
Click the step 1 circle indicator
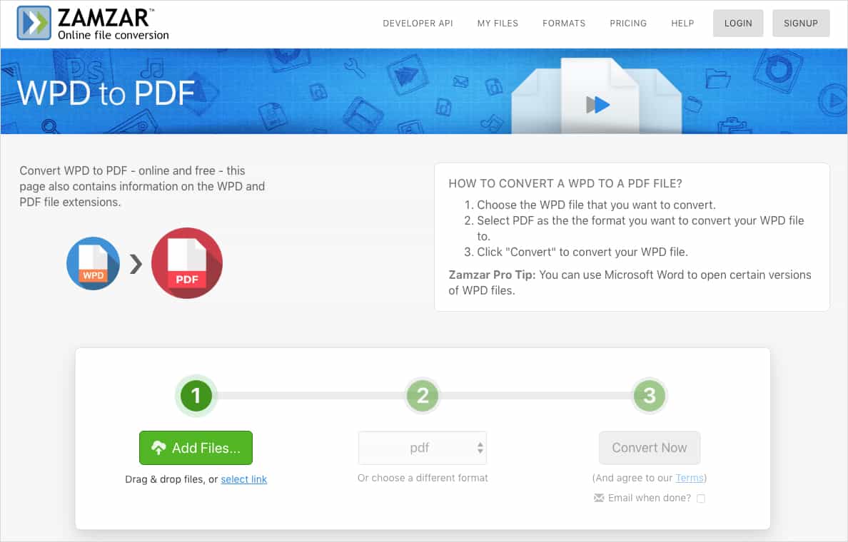pos(196,396)
